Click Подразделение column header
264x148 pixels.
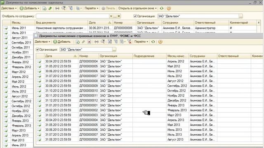pyautogui.click(x=149, y=56)
